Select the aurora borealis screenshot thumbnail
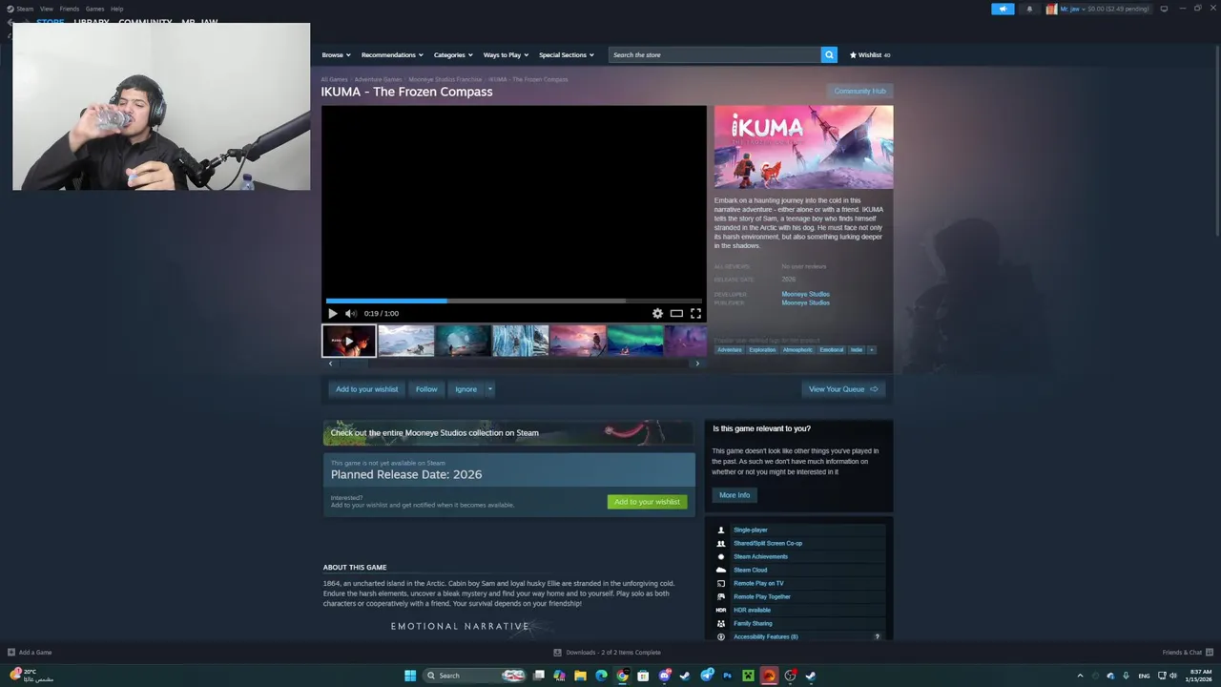This screenshot has width=1221, height=687. (634, 341)
